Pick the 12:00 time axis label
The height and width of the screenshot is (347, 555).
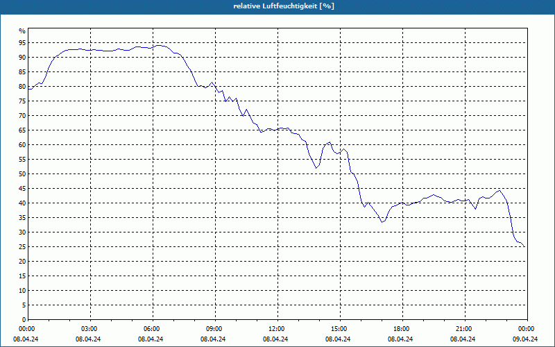pos(278,329)
